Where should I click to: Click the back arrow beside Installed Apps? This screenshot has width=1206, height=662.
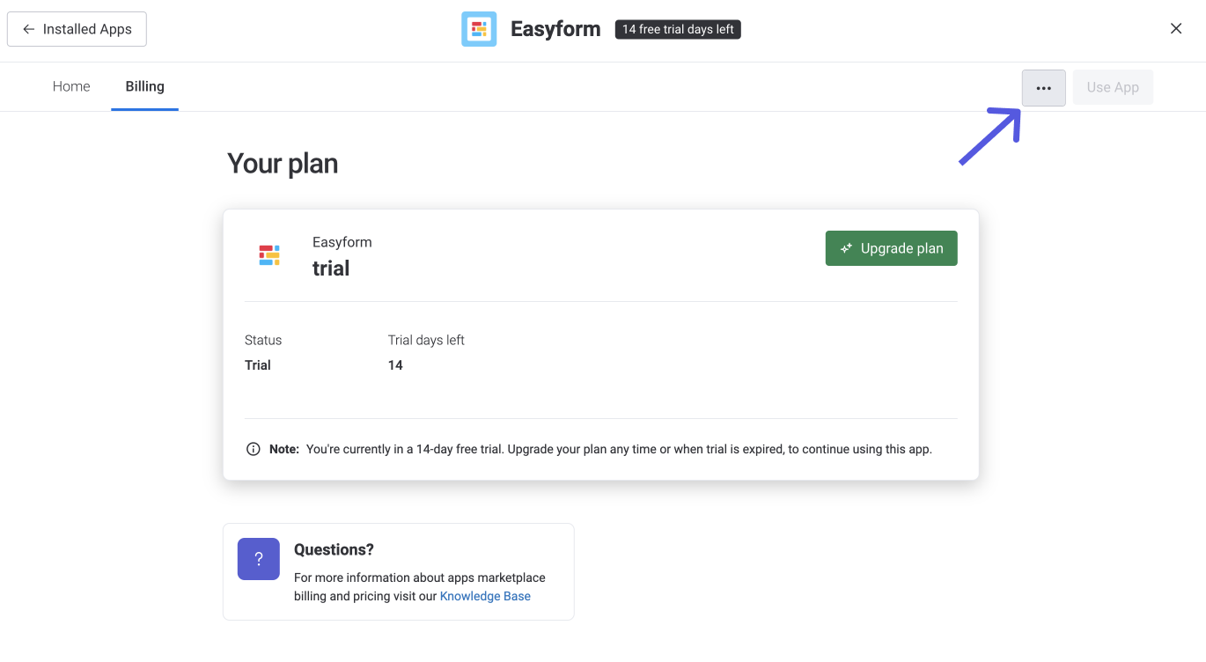coord(28,28)
